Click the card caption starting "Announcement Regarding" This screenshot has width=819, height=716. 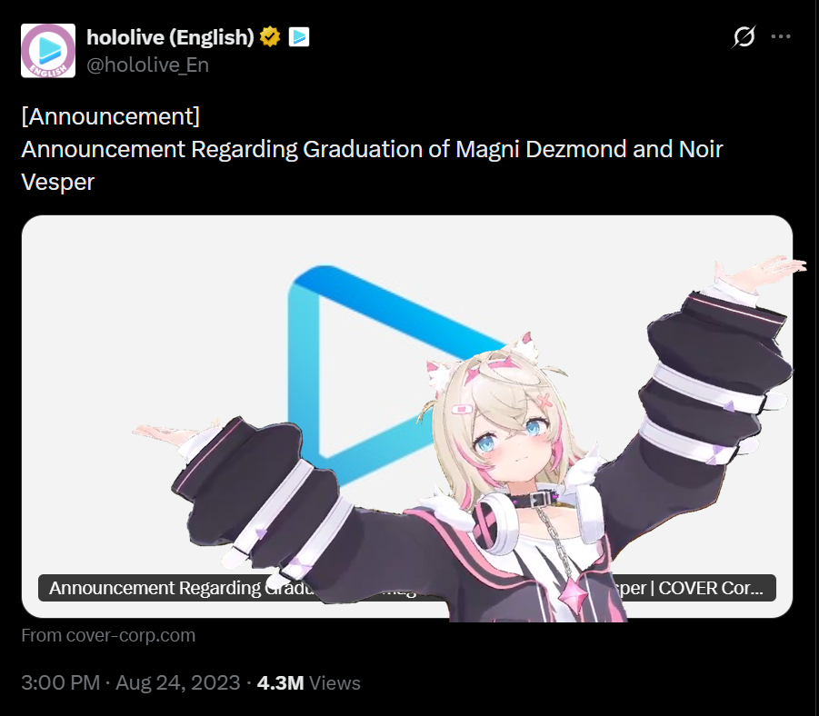[407, 588]
